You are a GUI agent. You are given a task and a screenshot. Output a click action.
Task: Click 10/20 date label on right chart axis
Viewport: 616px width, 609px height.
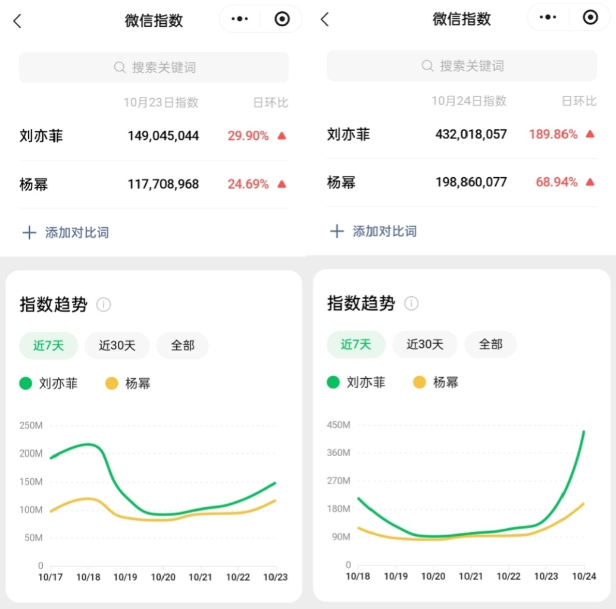point(433,576)
